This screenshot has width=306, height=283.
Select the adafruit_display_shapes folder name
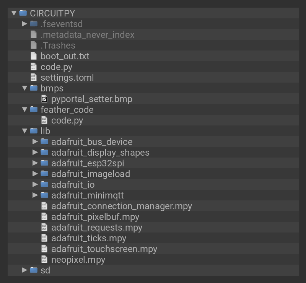click(x=100, y=153)
